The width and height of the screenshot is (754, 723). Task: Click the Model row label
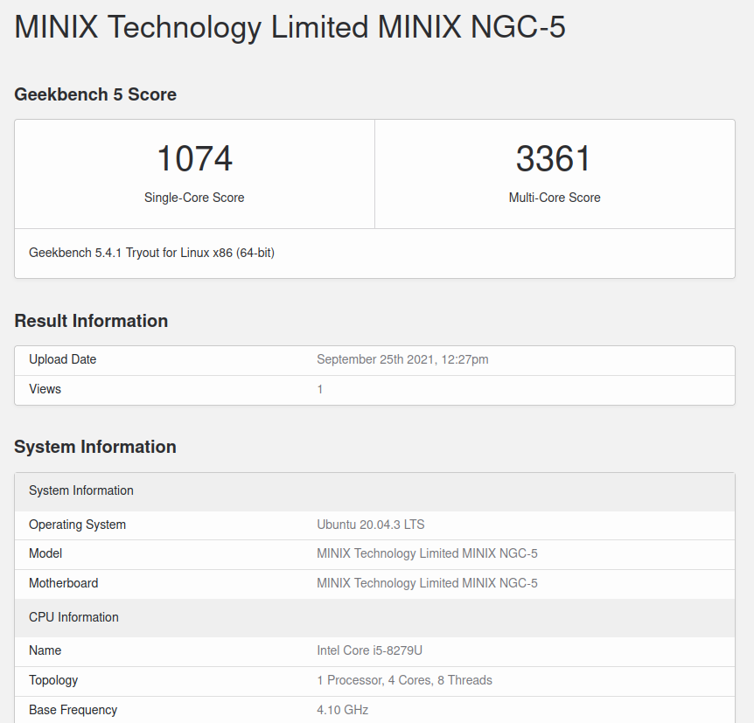click(x=45, y=553)
